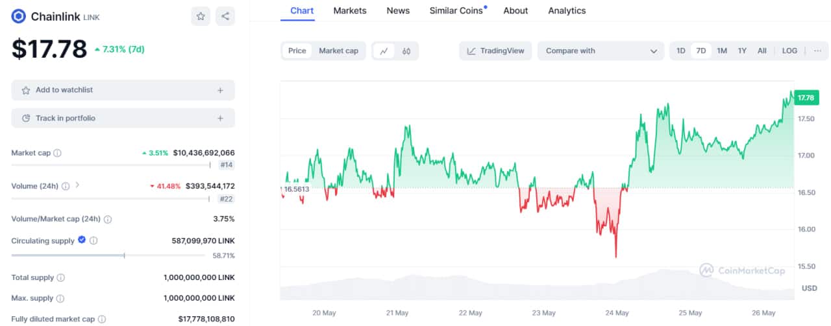This screenshot has width=831, height=326.
Task: Click the Chainlink logo icon
Action: pos(19,16)
